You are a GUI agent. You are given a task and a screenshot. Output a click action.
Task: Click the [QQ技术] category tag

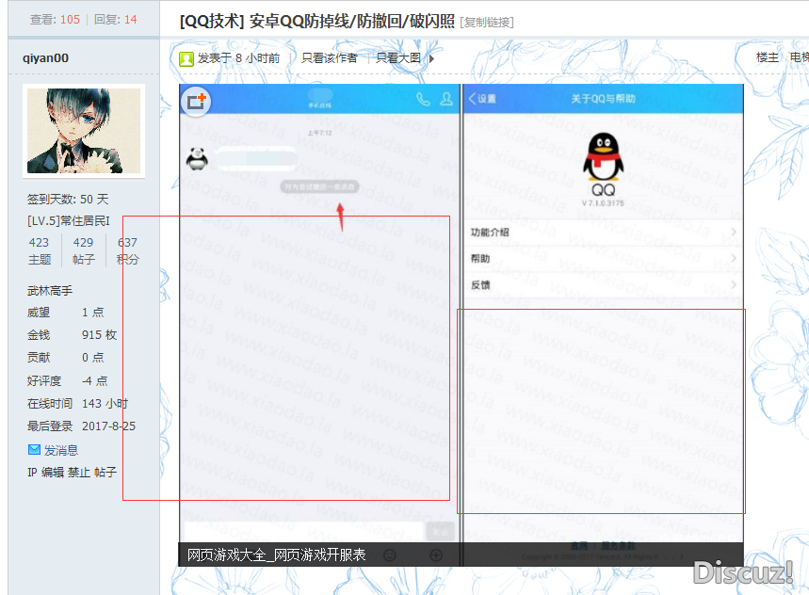point(212,21)
